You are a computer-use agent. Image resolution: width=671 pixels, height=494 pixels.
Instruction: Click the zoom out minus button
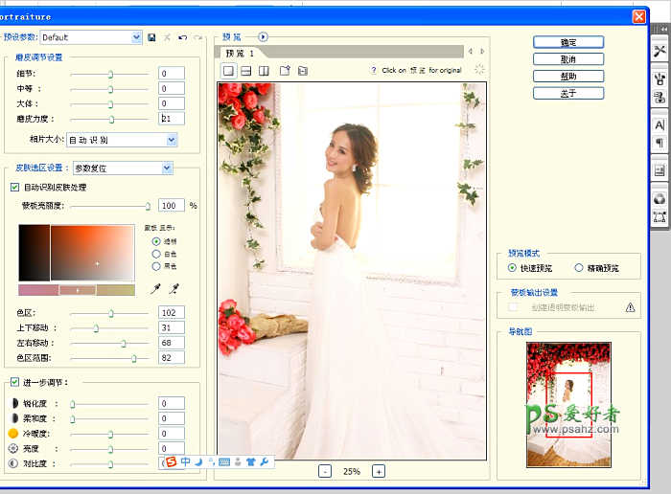pos(325,471)
